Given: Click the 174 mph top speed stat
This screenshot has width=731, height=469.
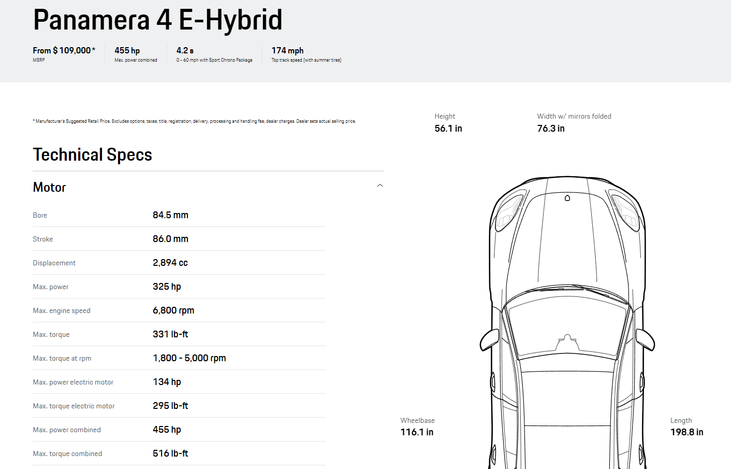Looking at the screenshot, I should [x=288, y=50].
